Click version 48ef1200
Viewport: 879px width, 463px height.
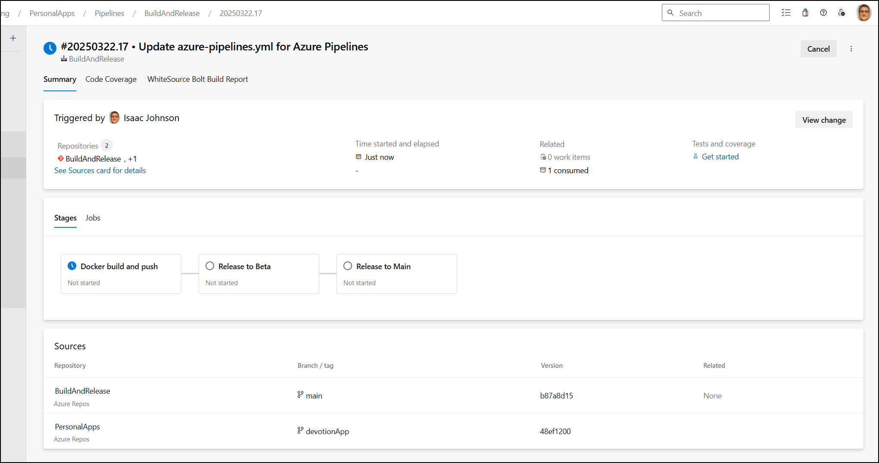pyautogui.click(x=555, y=432)
